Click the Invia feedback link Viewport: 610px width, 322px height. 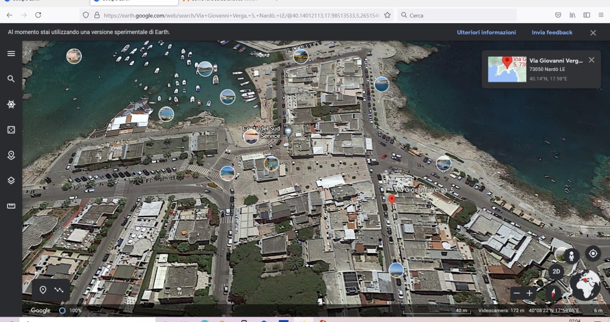[552, 32]
